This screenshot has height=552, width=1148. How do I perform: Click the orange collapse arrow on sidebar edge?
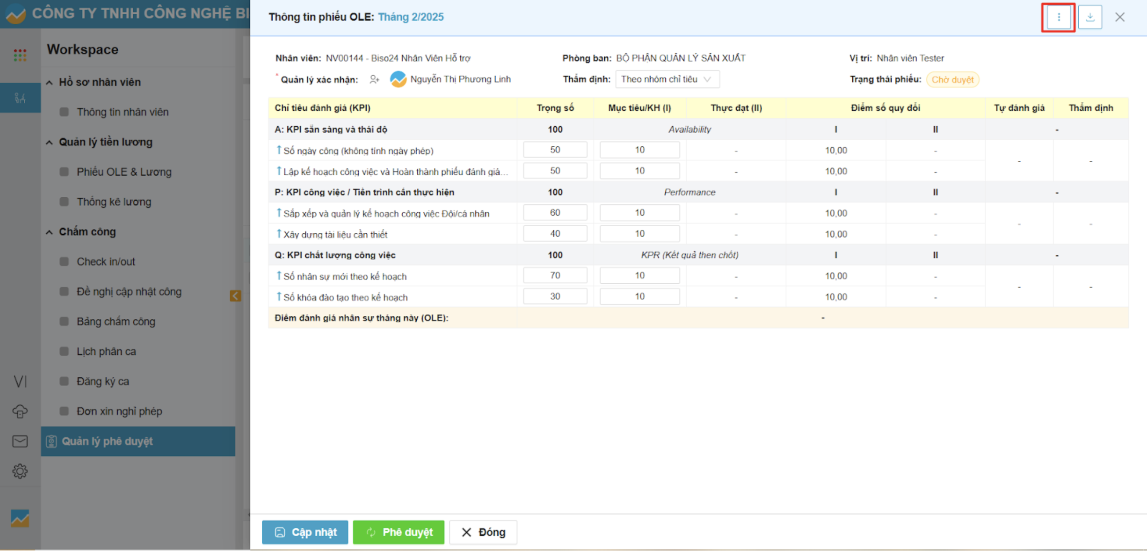pos(235,296)
